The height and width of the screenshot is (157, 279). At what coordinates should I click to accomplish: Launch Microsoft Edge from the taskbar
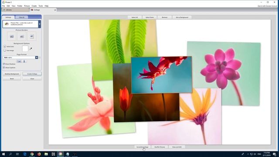[25, 154]
